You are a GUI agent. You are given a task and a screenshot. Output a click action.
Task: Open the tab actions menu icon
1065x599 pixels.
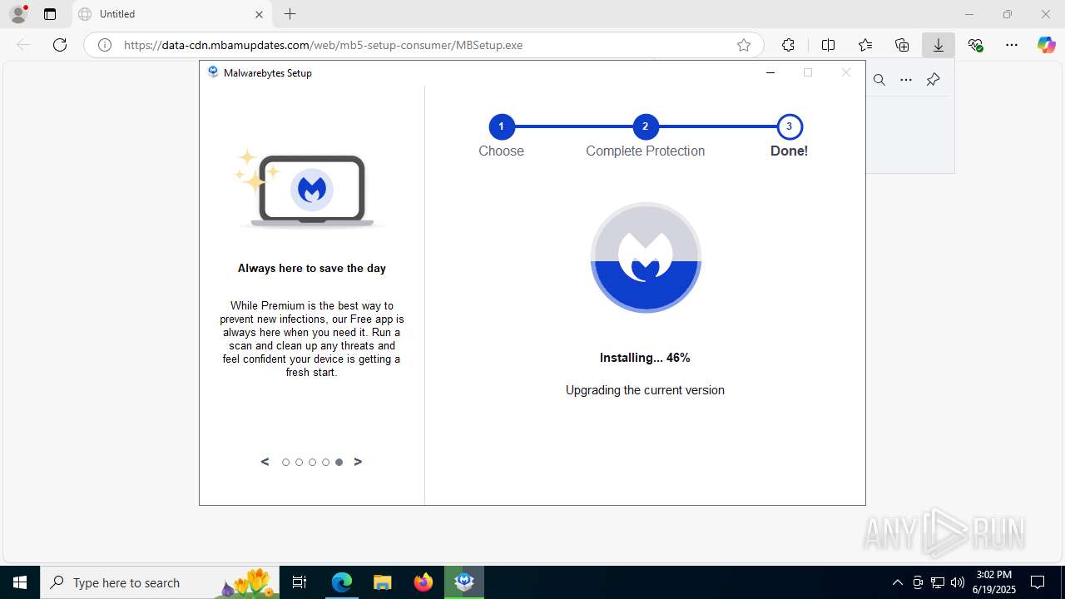tap(50, 14)
